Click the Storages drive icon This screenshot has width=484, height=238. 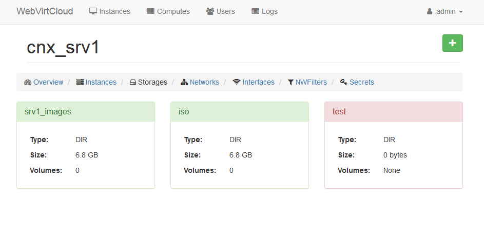132,82
